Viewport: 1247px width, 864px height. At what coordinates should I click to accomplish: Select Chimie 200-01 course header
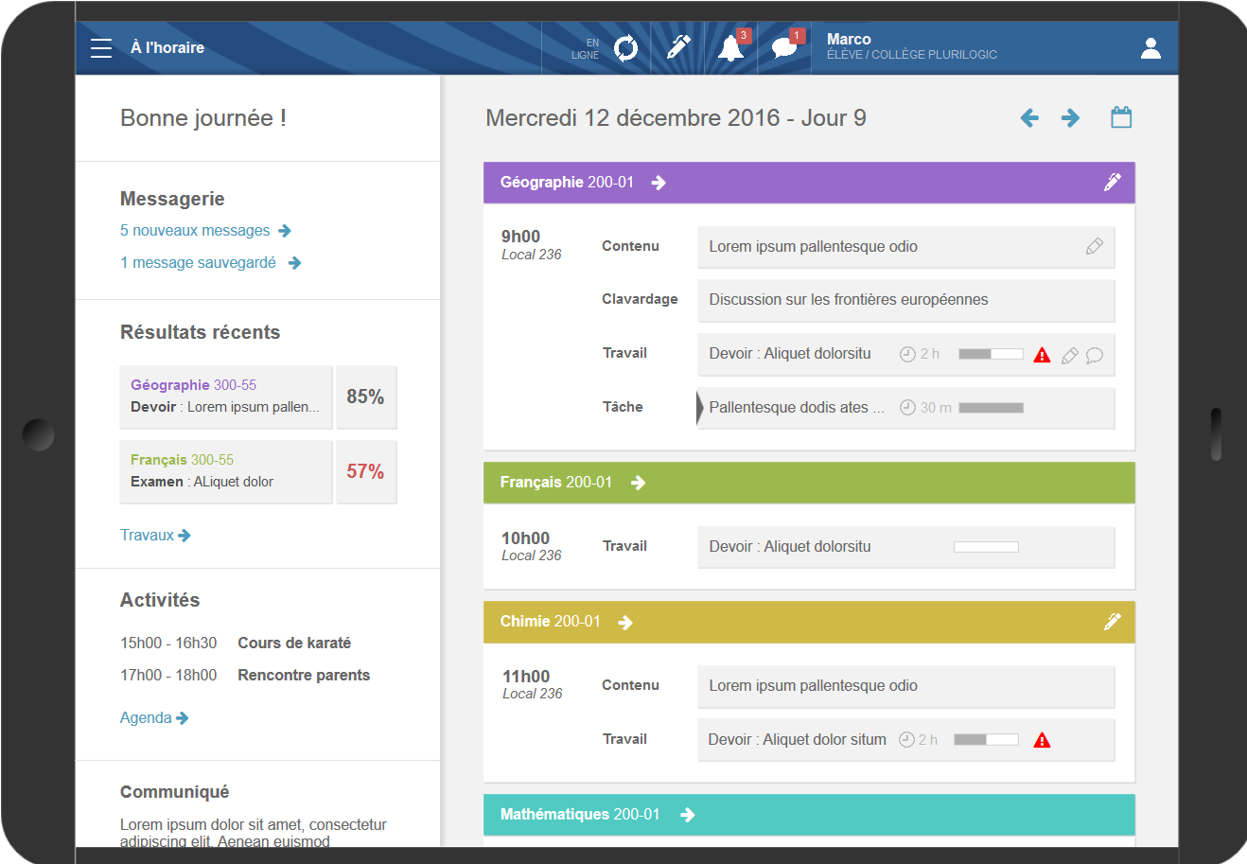pyautogui.click(x=809, y=622)
